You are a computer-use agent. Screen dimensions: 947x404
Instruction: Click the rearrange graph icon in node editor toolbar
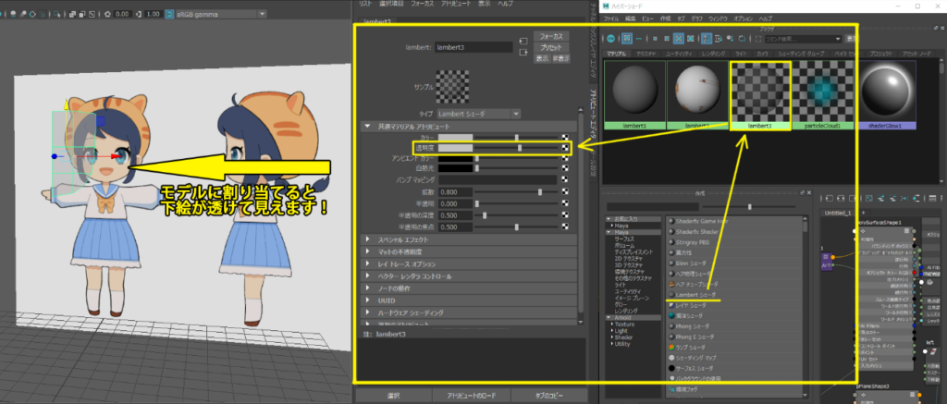[x=904, y=198]
